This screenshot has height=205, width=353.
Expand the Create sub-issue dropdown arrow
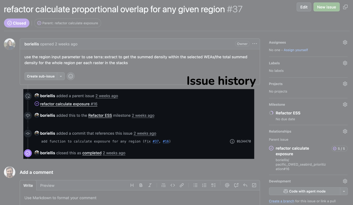pos(61,76)
